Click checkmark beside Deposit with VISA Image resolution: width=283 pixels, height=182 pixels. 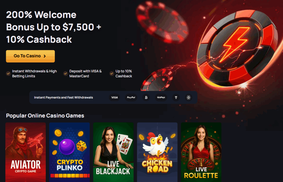65,73
